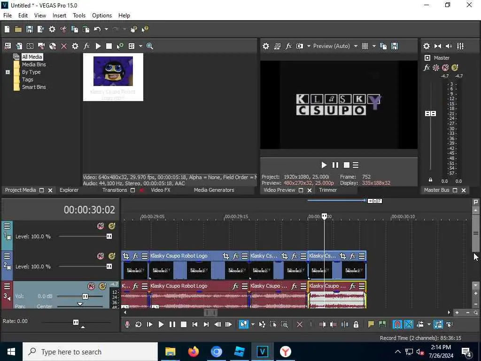The image size is (481, 361).
Task: Mute audio track 3
Action: pos(91,286)
